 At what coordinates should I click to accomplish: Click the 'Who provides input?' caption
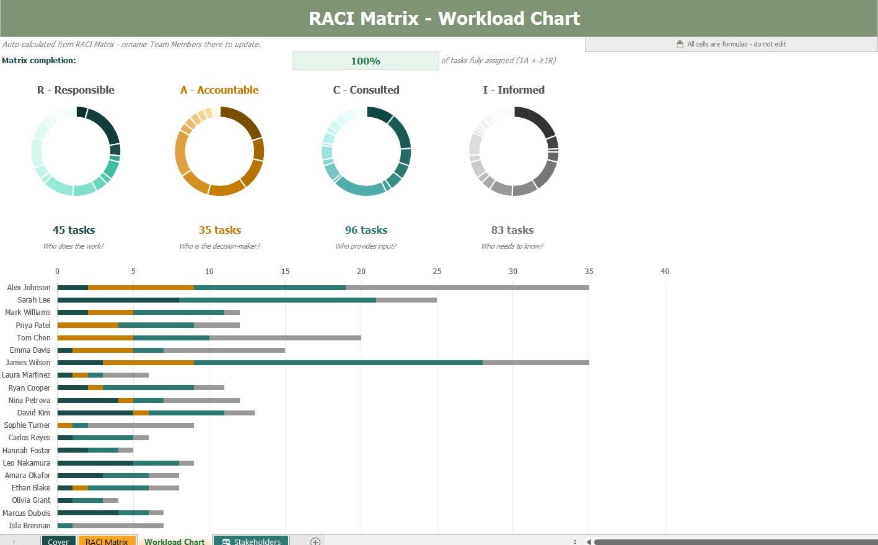(366, 246)
